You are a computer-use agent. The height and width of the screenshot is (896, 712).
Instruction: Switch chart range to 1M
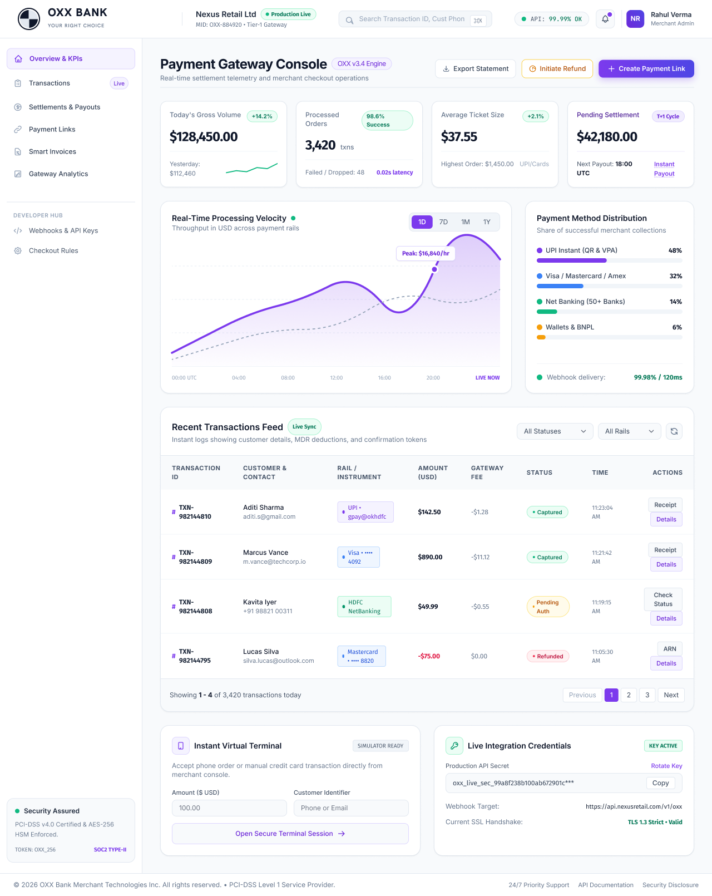(466, 222)
